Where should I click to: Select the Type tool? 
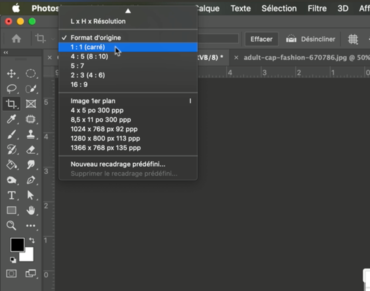coord(11,195)
